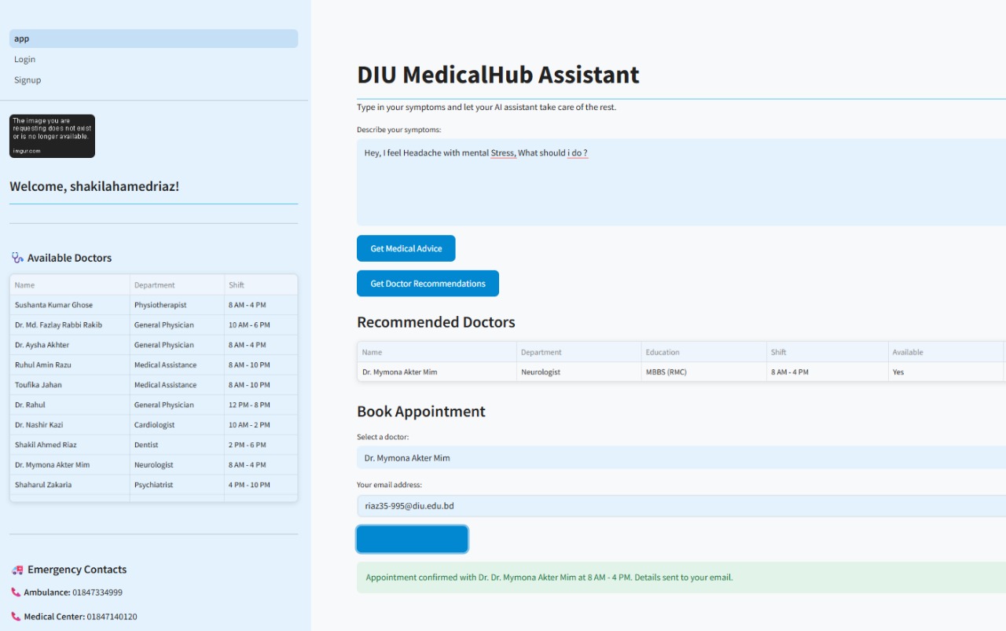This screenshot has height=631, width=1006.
Task: Click the stethoscope icon beside Available Doctors
Action: tap(17, 258)
